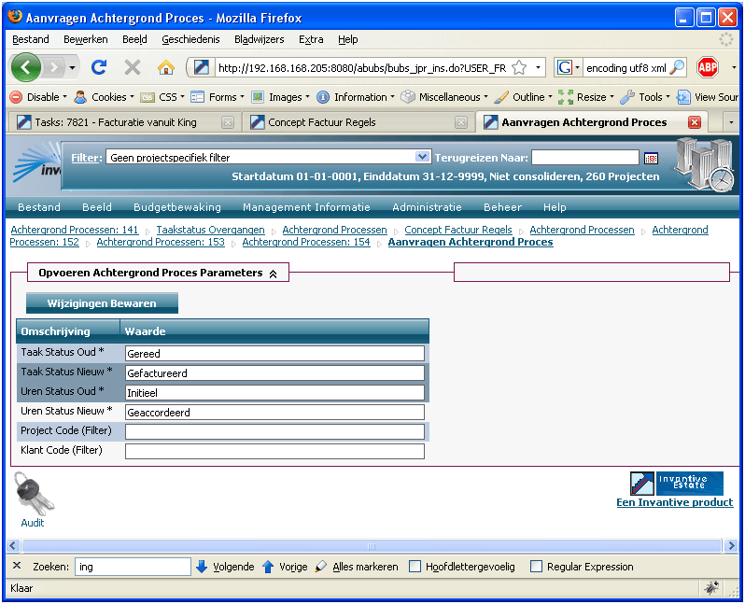Open the Administratie application menu
This screenshot has height=604, width=745.
[427, 207]
